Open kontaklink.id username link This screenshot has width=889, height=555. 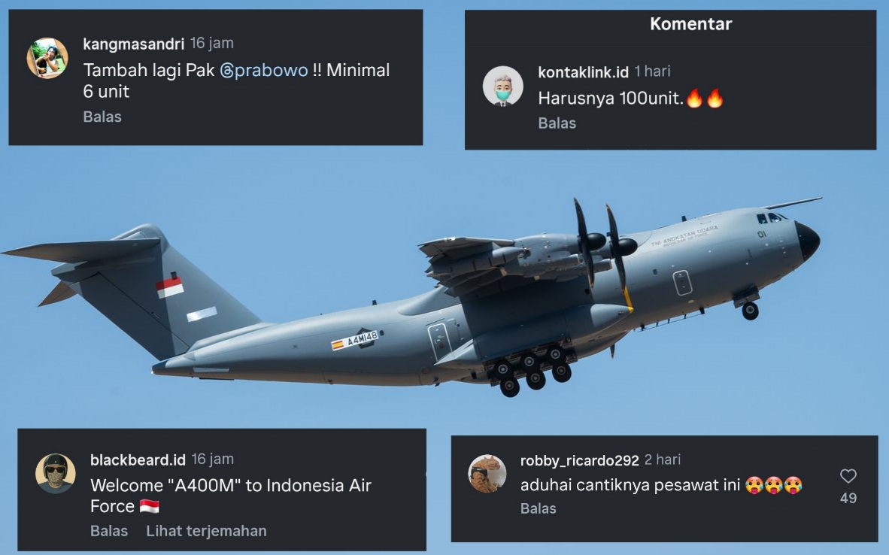tap(583, 72)
